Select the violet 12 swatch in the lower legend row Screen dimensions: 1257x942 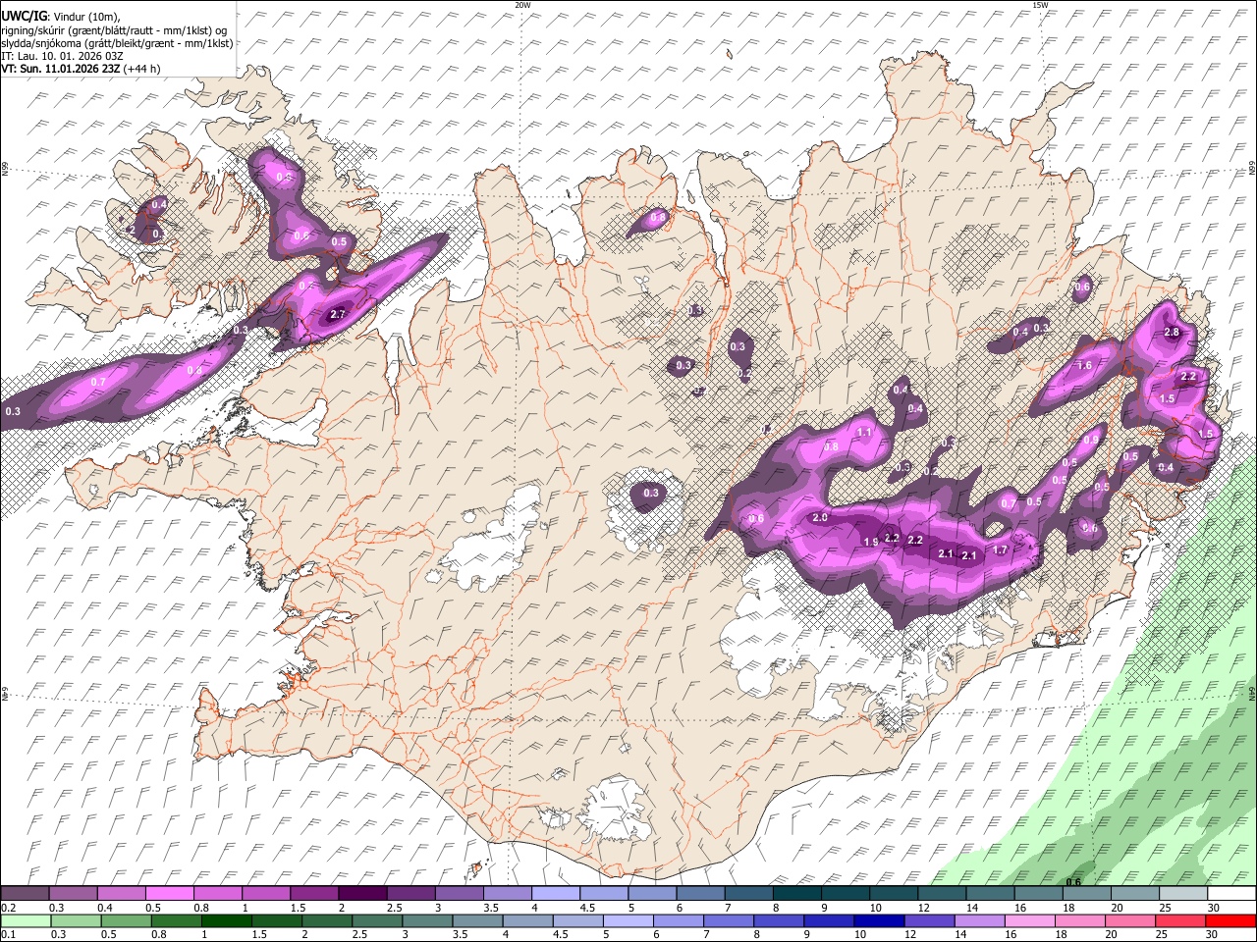(x=929, y=920)
